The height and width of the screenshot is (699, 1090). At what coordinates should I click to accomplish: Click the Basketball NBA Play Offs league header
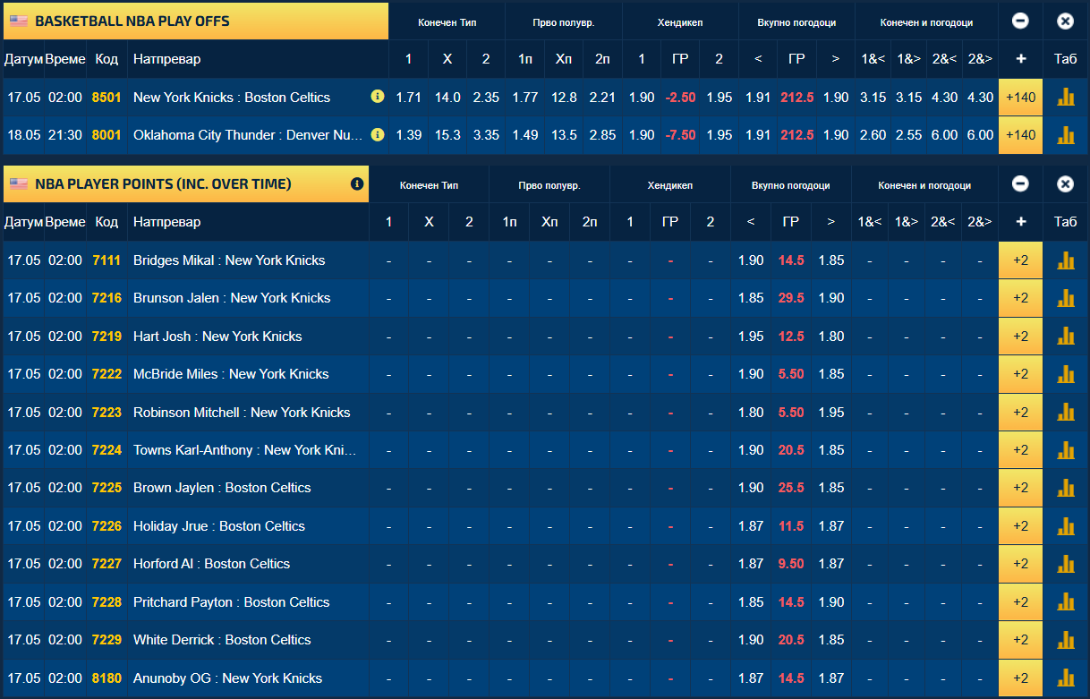(x=196, y=21)
